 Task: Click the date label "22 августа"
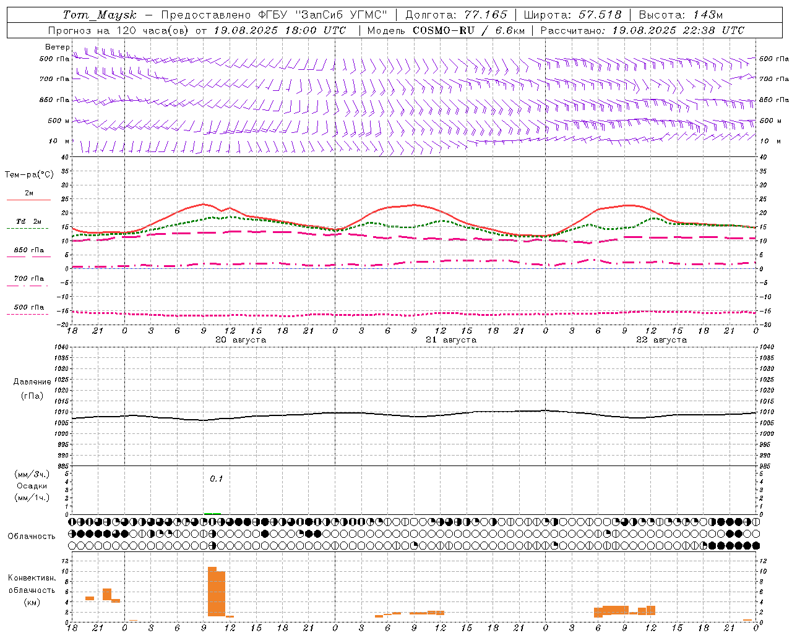click(661, 340)
